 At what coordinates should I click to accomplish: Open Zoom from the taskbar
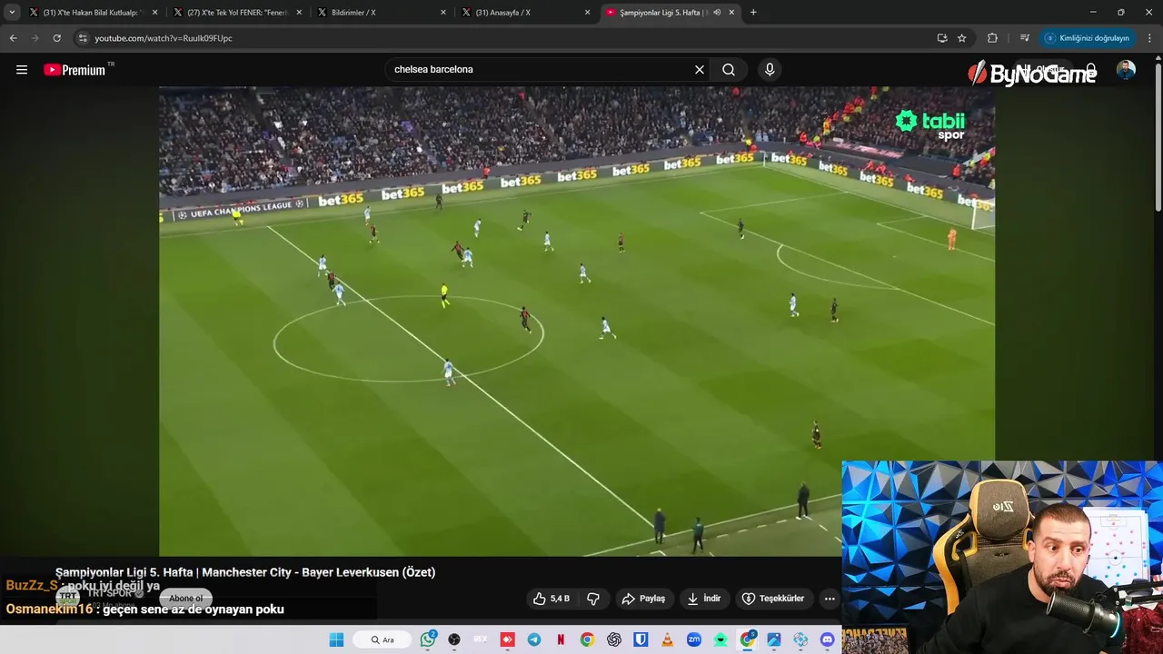point(694,639)
